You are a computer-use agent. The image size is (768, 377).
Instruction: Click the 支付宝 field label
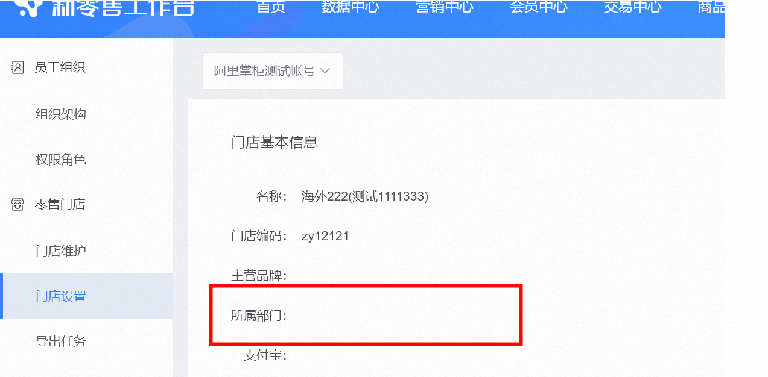coord(265,355)
